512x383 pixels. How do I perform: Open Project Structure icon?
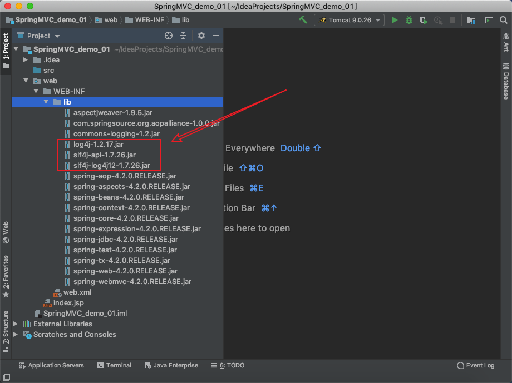click(470, 20)
